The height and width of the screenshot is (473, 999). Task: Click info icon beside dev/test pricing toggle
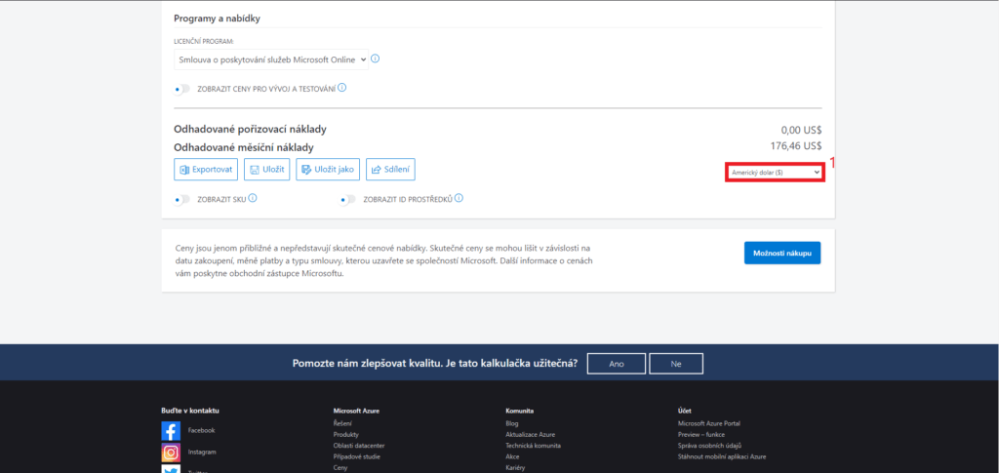(x=342, y=88)
